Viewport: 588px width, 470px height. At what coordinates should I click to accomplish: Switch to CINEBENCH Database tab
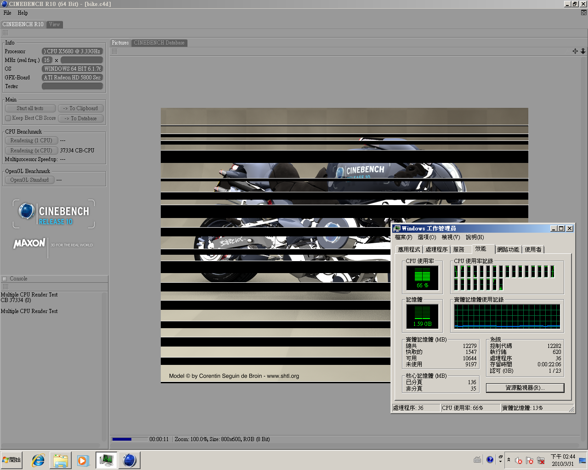(x=159, y=43)
